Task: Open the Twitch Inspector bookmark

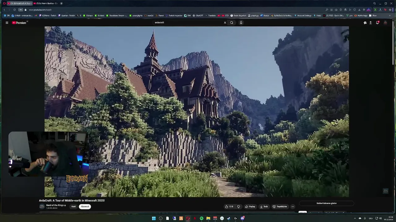Action: click(x=174, y=15)
